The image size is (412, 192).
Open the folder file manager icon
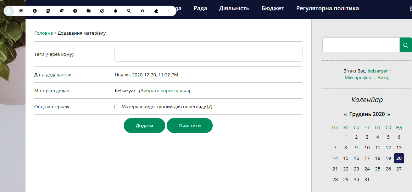[89, 11]
